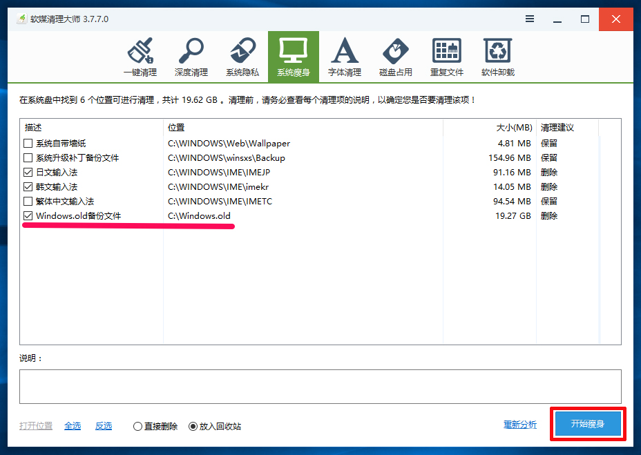Select all items with 全选
The width and height of the screenshot is (641, 455).
click(73, 426)
